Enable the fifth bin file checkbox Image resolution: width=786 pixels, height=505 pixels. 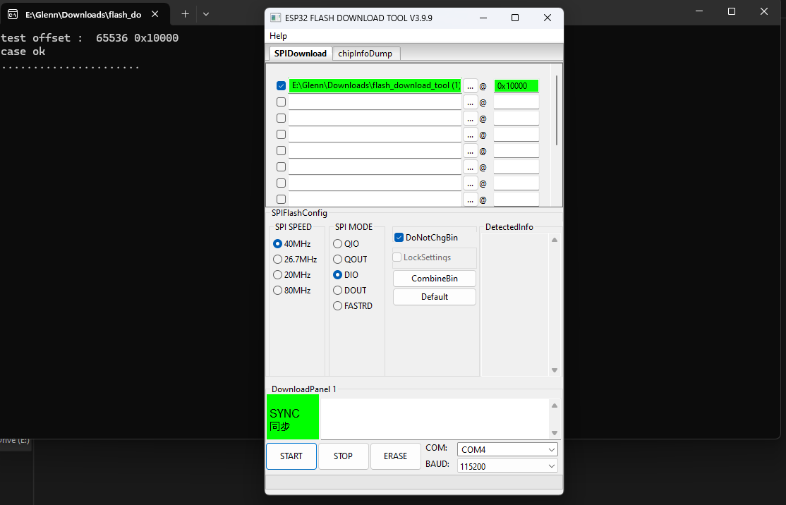pyautogui.click(x=282, y=151)
